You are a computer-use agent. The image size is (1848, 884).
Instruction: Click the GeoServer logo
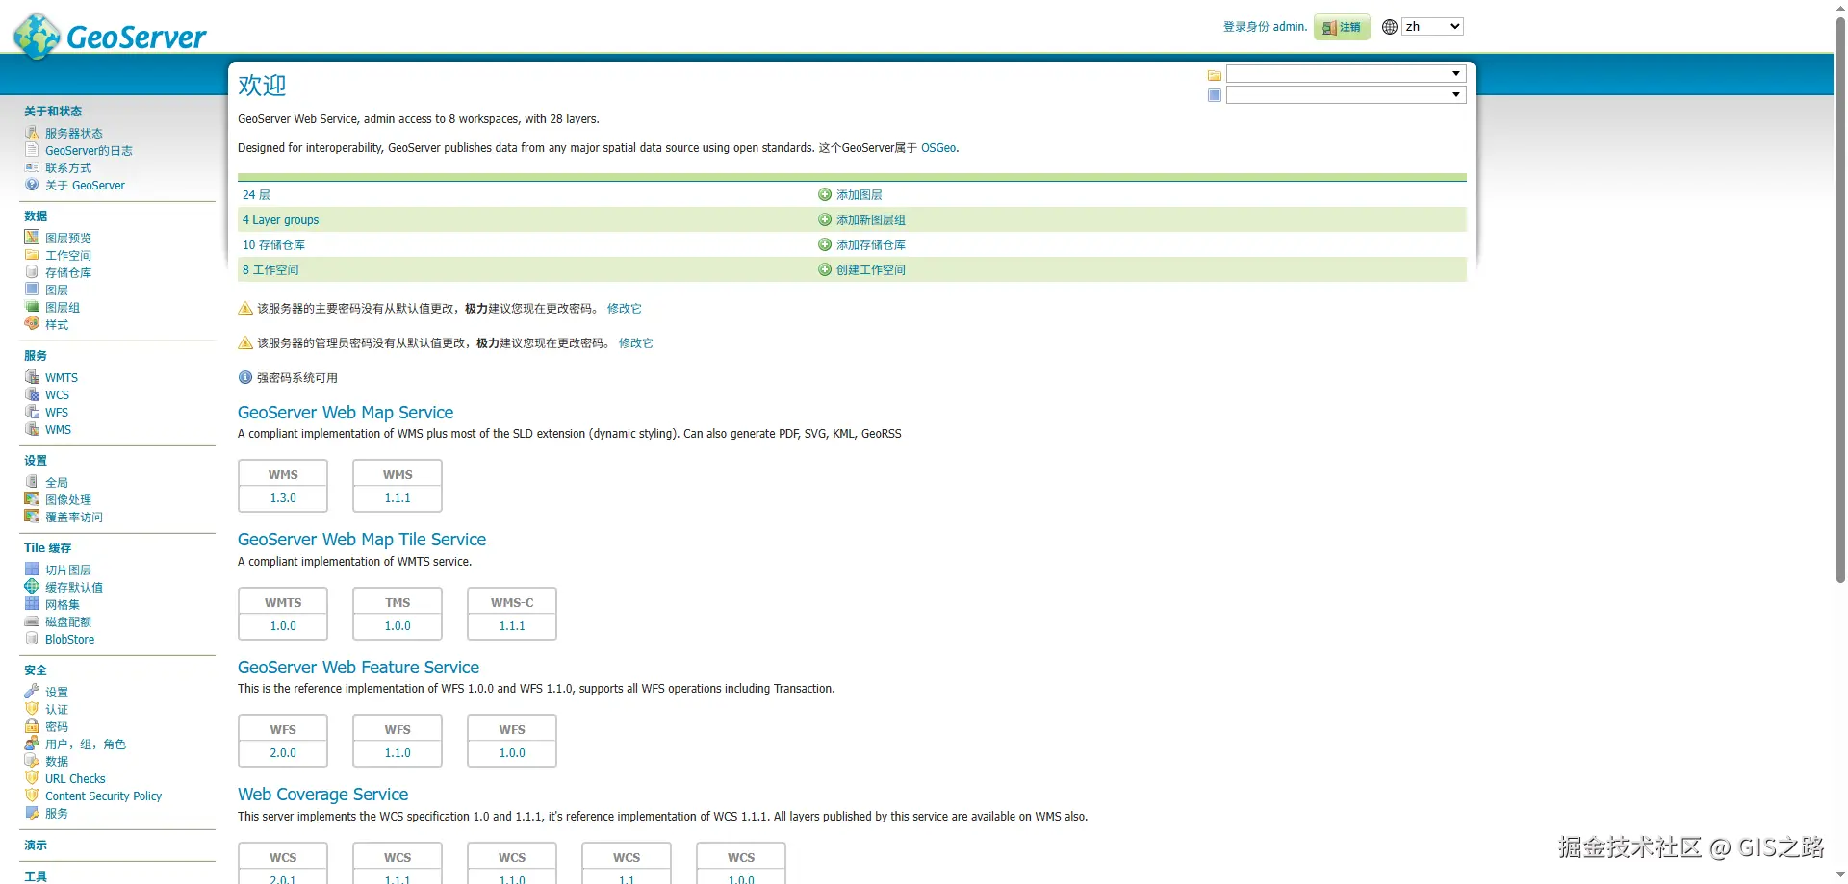click(110, 37)
